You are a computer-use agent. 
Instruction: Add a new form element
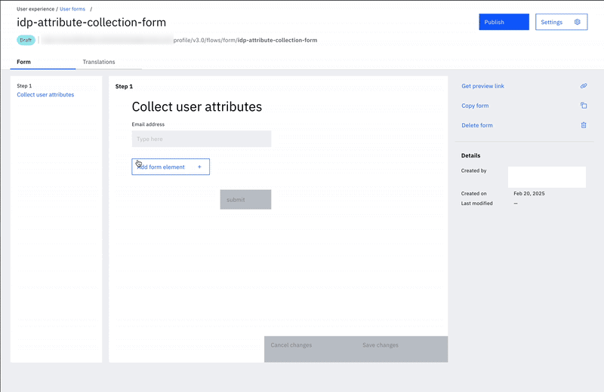171,167
